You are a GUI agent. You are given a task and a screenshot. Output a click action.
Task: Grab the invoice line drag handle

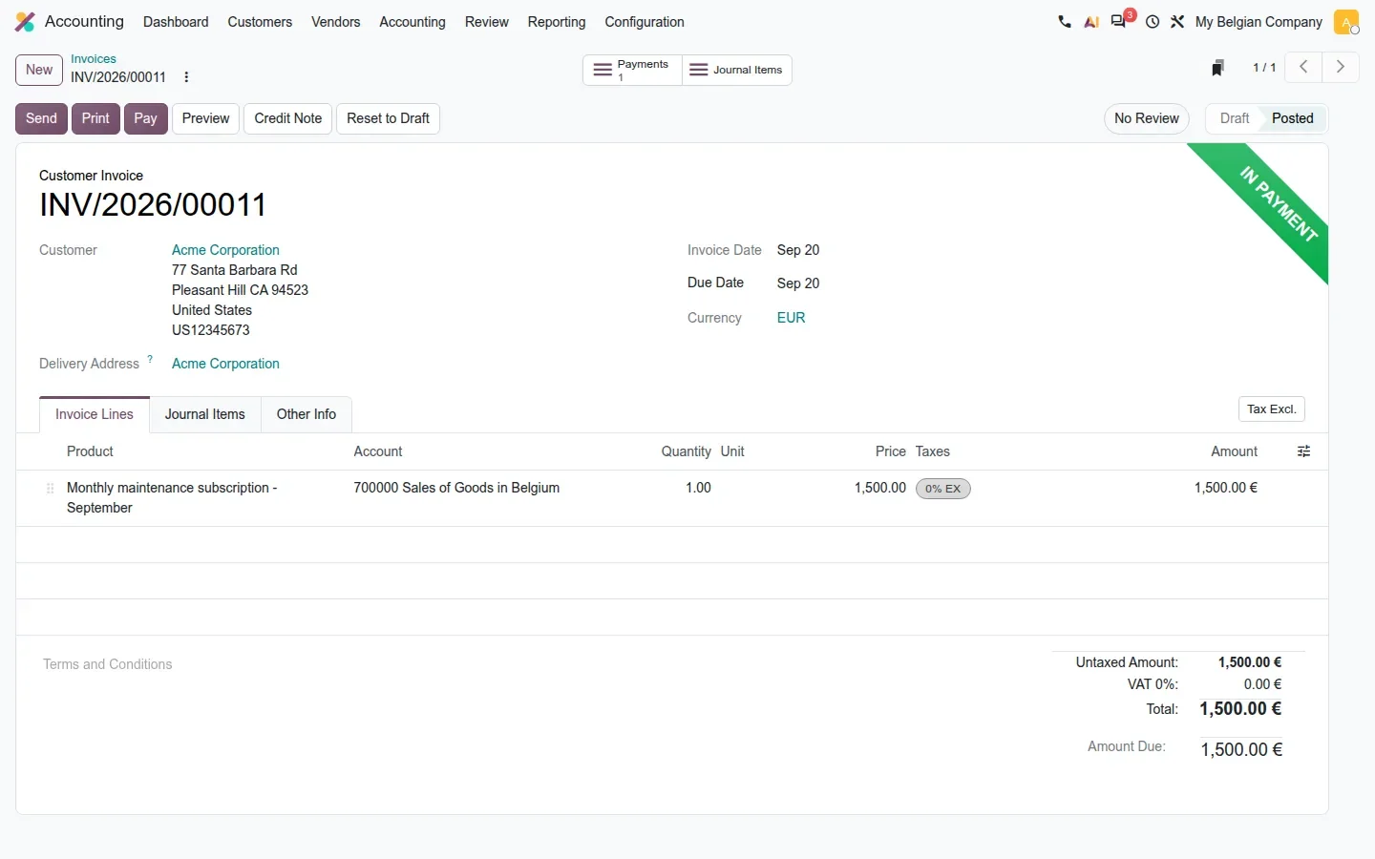pyautogui.click(x=50, y=489)
